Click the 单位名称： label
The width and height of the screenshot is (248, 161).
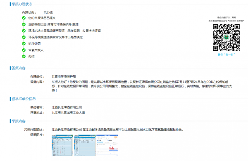click(x=37, y=107)
